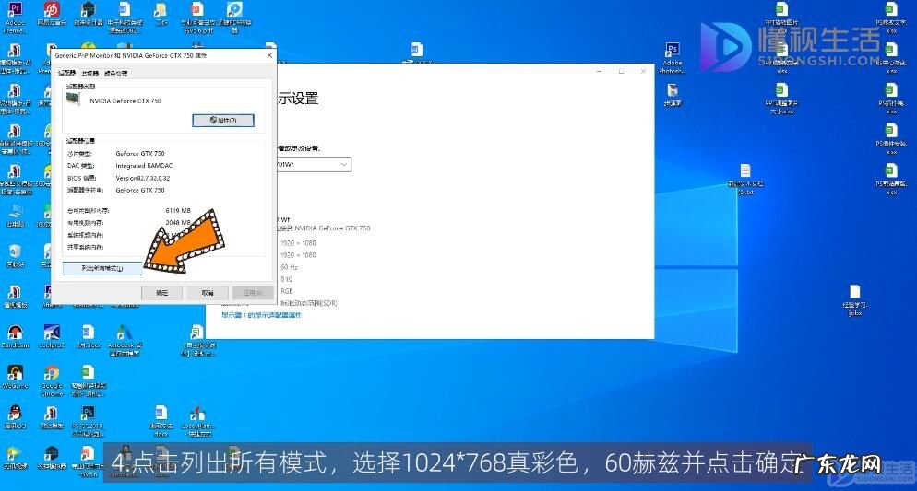Open the This PC desktop icon
Screen dimensions: 917x491
coord(15,216)
